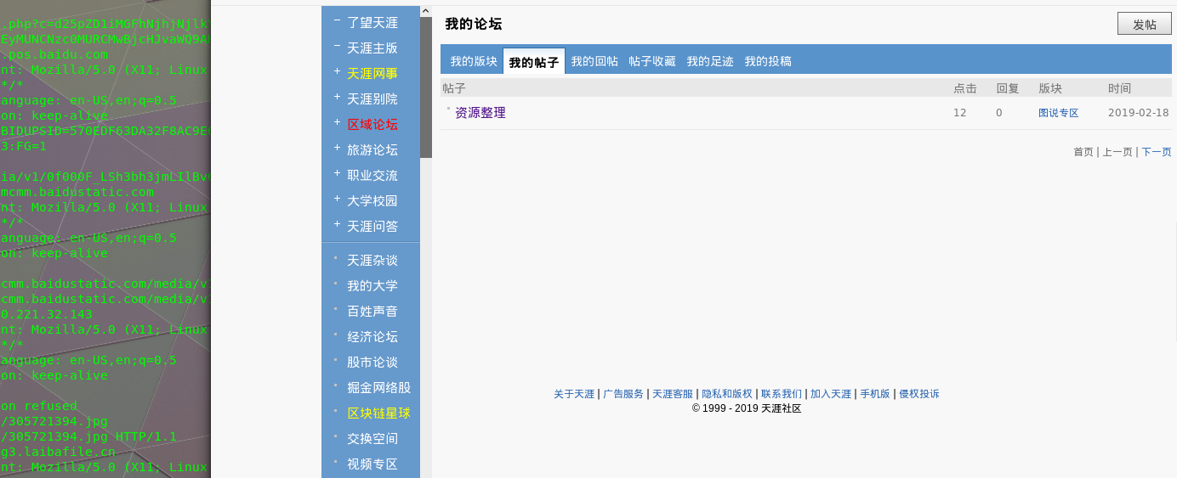Open the 关于天涯 footer link
Image resolution: width=1177 pixels, height=478 pixels.
coord(574,394)
